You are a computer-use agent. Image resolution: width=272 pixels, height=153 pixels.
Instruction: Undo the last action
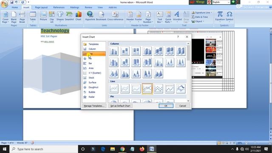point(16,2)
